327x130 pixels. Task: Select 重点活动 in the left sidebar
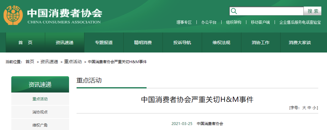40,99
